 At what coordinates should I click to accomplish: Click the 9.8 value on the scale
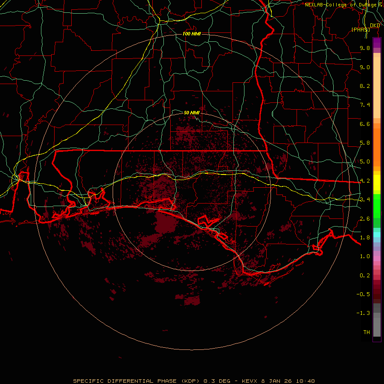click(x=365, y=48)
